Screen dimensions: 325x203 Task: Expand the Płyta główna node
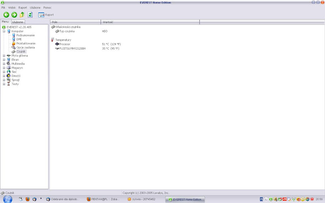point(4,56)
